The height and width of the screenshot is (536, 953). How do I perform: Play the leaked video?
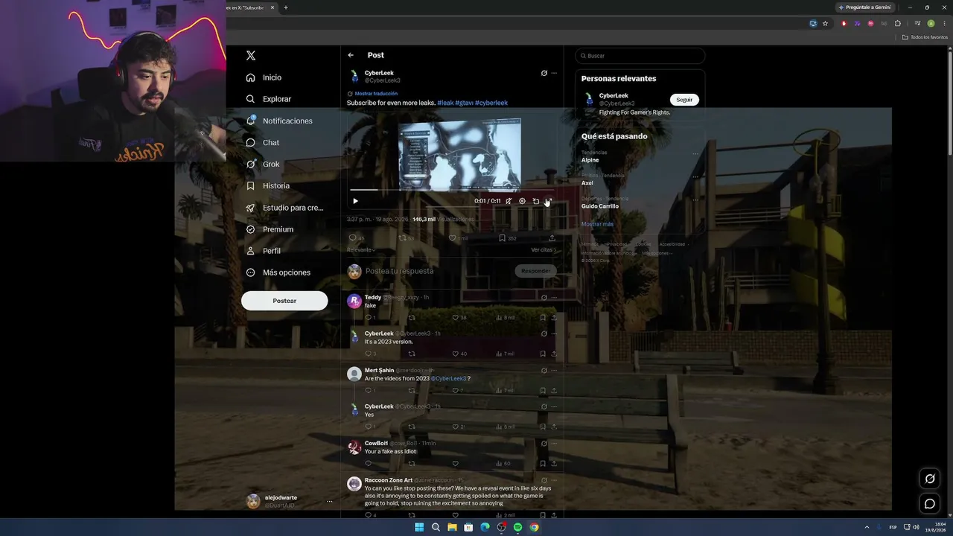coord(355,201)
